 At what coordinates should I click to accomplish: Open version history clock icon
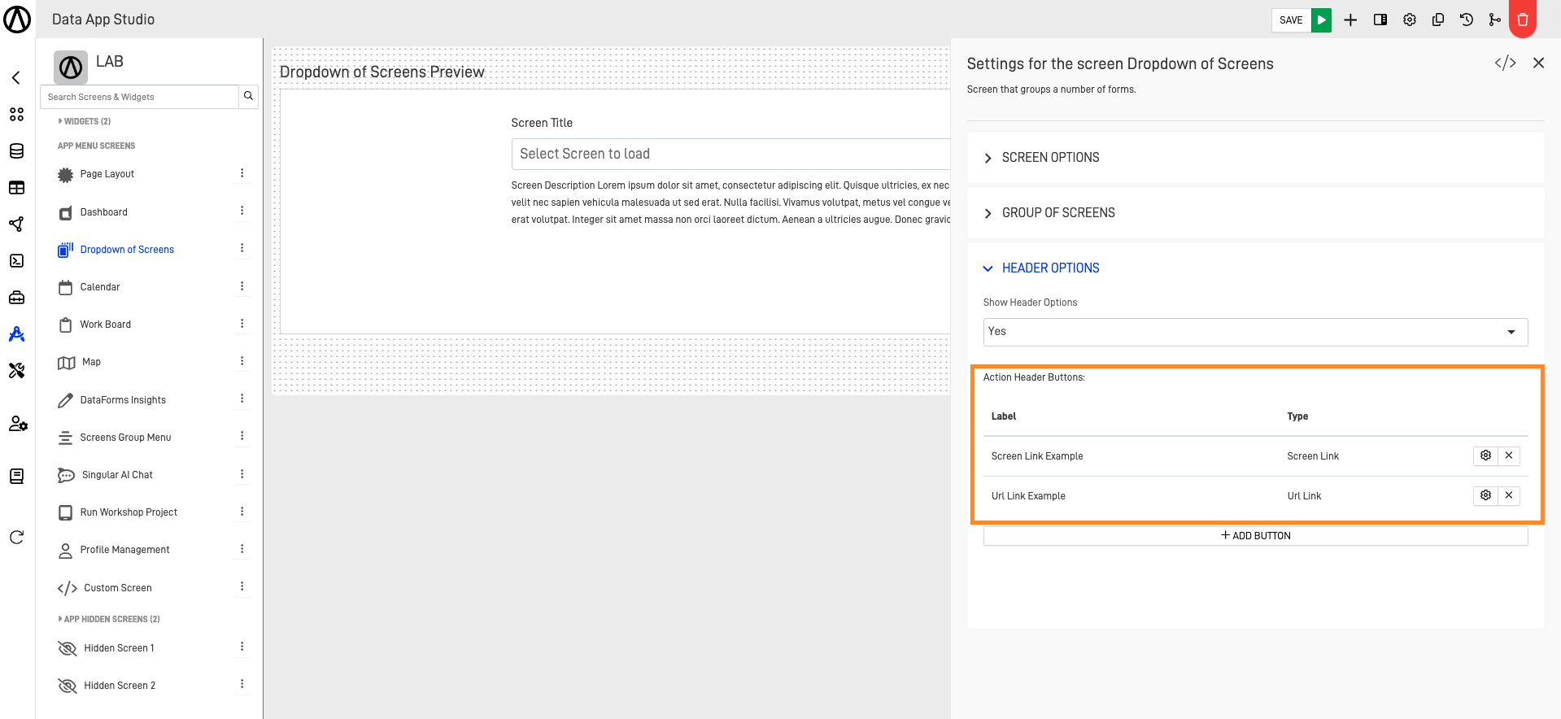1467,20
